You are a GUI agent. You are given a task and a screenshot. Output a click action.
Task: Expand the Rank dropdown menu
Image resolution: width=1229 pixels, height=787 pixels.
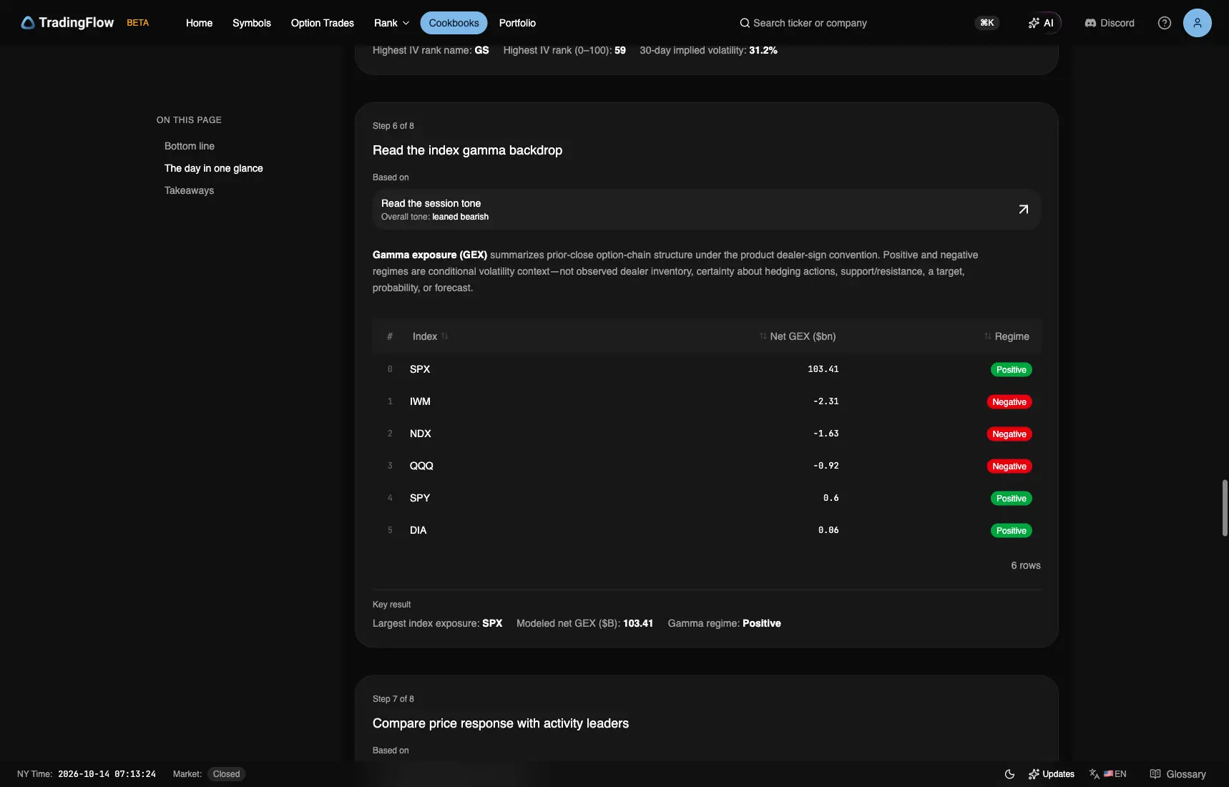point(391,23)
